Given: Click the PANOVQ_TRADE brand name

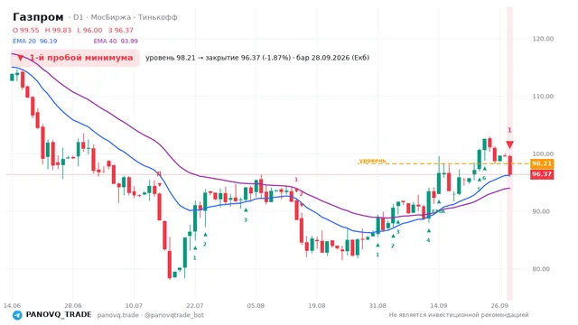Looking at the screenshot, I should click(59, 315).
